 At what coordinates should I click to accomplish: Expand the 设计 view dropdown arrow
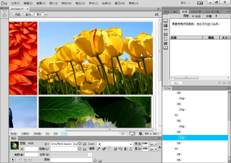(x=46, y=15)
